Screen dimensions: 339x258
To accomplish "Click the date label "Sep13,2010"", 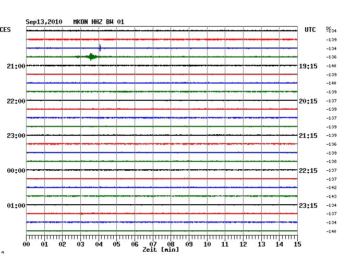I will point(44,22).
